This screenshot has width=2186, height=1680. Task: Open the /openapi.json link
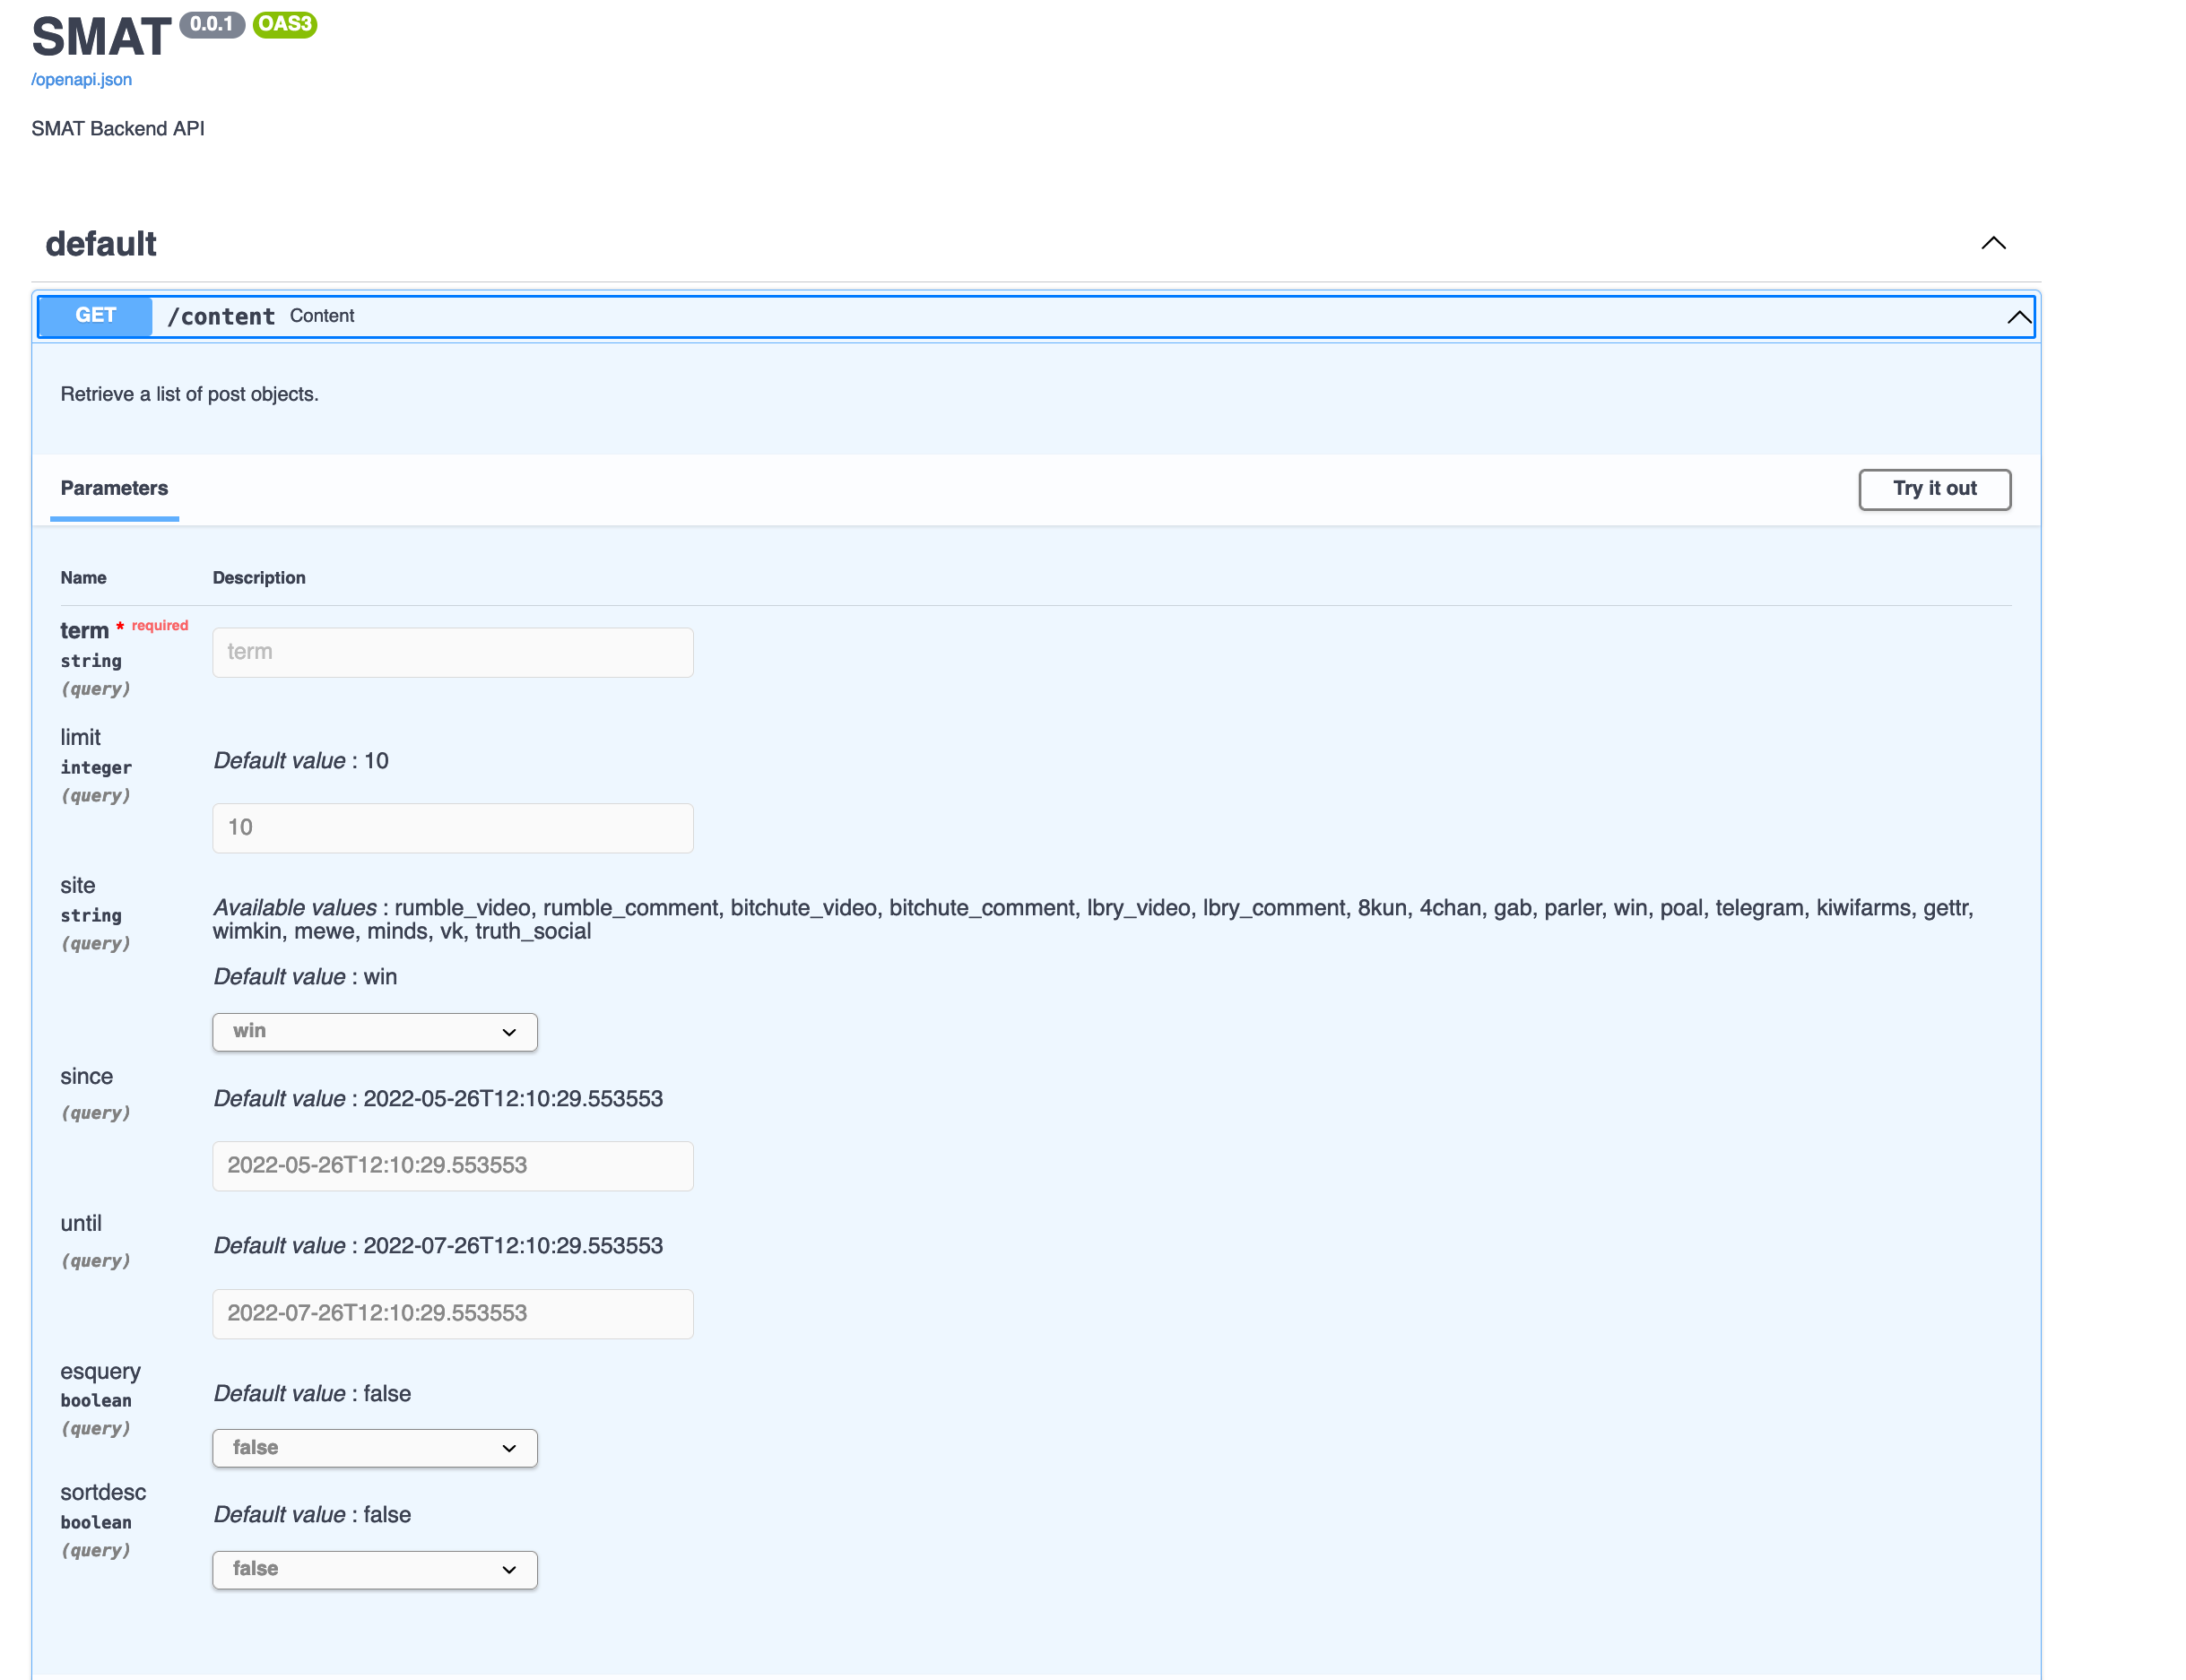80,79
